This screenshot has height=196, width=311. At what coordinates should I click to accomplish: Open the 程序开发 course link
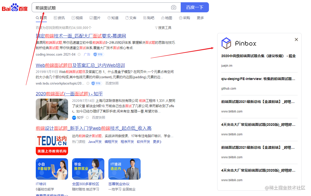[127, 142]
